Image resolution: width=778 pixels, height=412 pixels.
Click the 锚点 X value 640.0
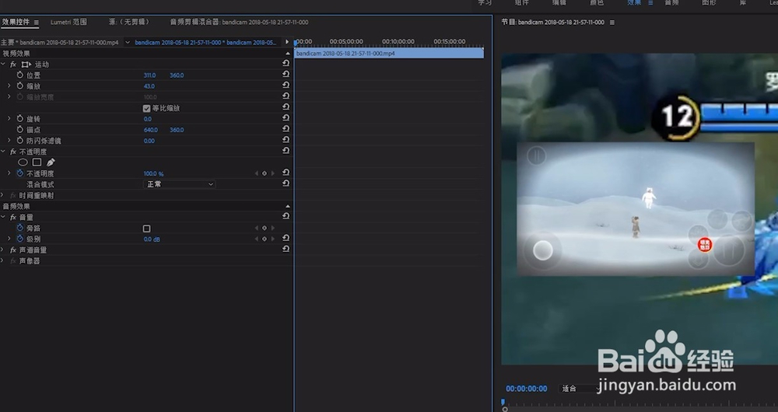click(x=150, y=130)
